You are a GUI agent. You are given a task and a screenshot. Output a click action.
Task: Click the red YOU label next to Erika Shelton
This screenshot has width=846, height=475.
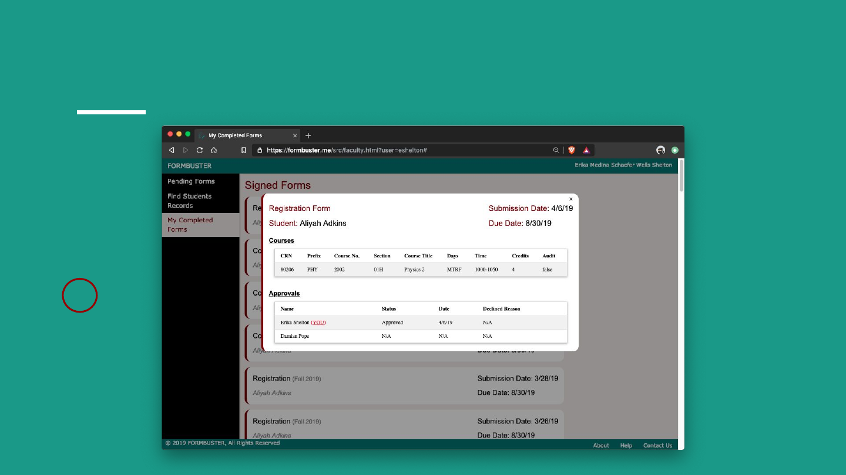pyautogui.click(x=318, y=323)
